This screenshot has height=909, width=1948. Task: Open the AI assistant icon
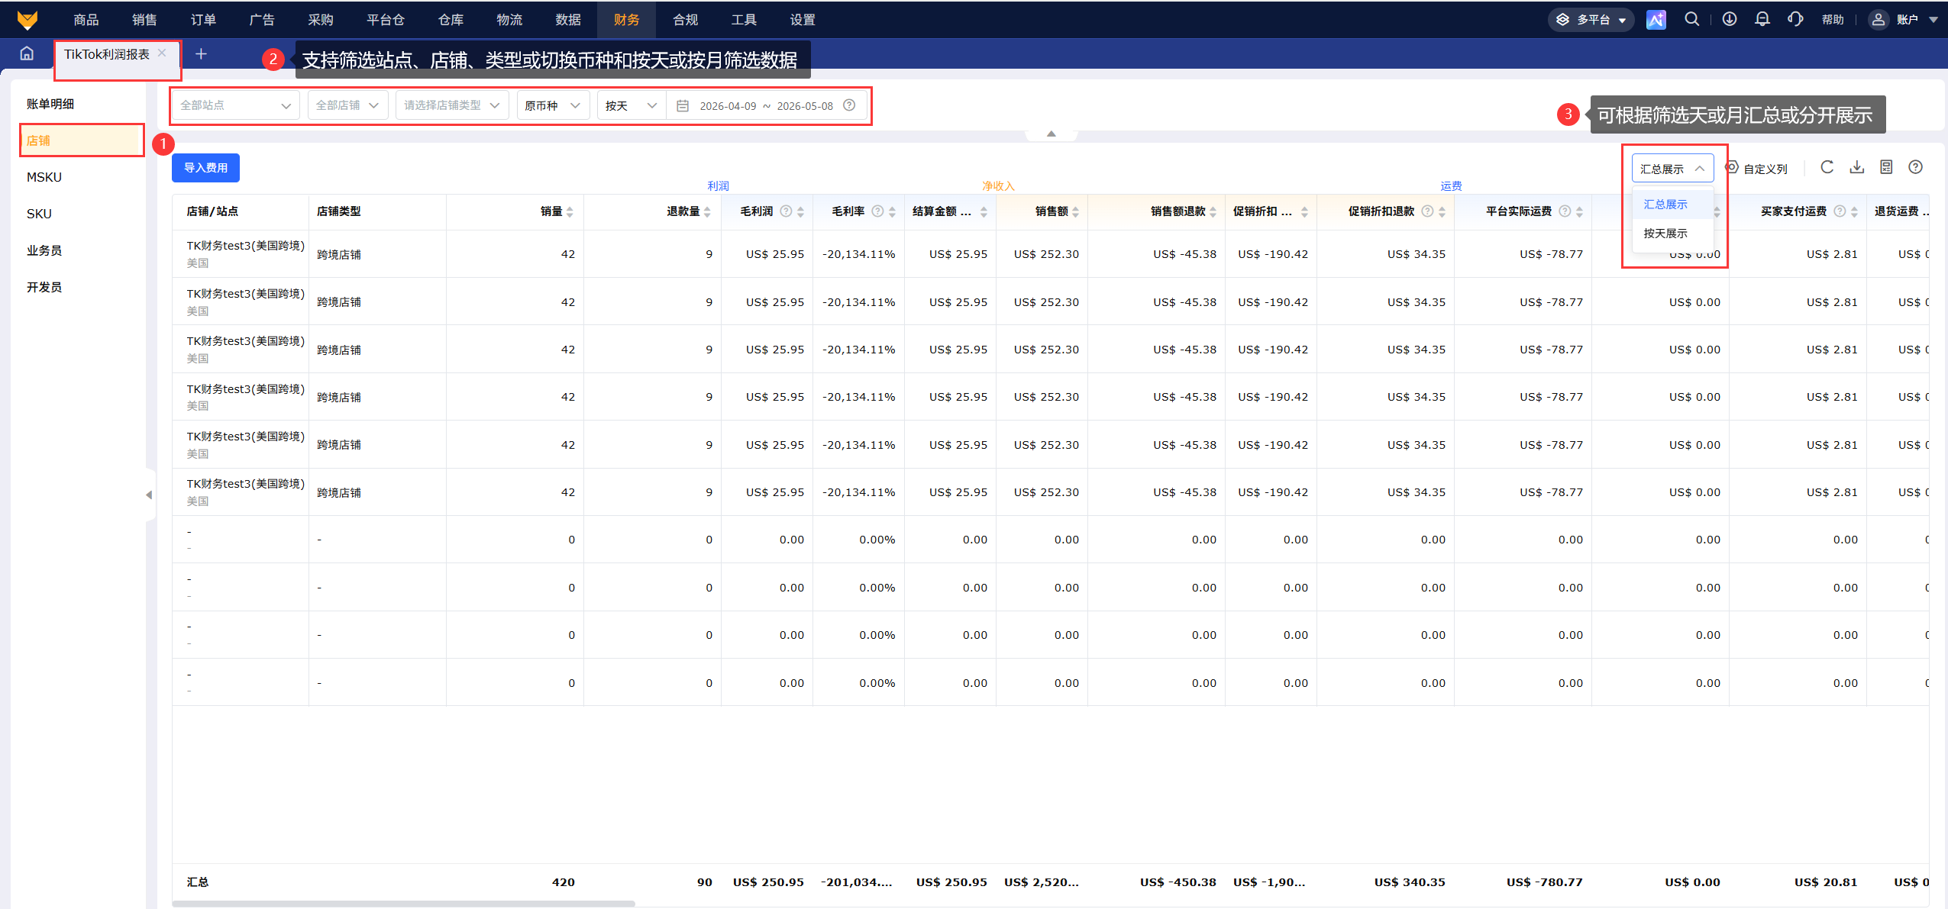click(1656, 20)
